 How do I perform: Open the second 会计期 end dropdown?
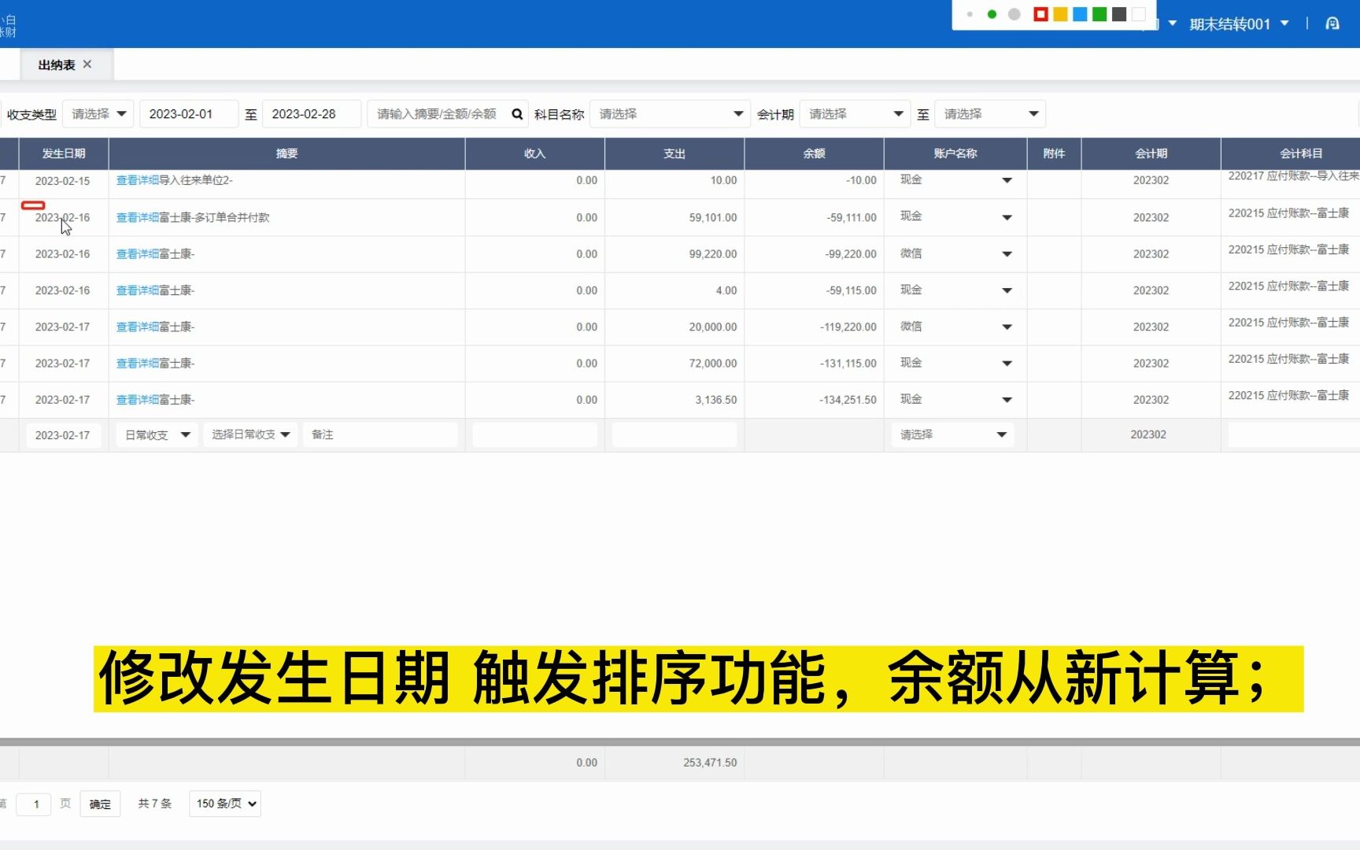tap(990, 114)
